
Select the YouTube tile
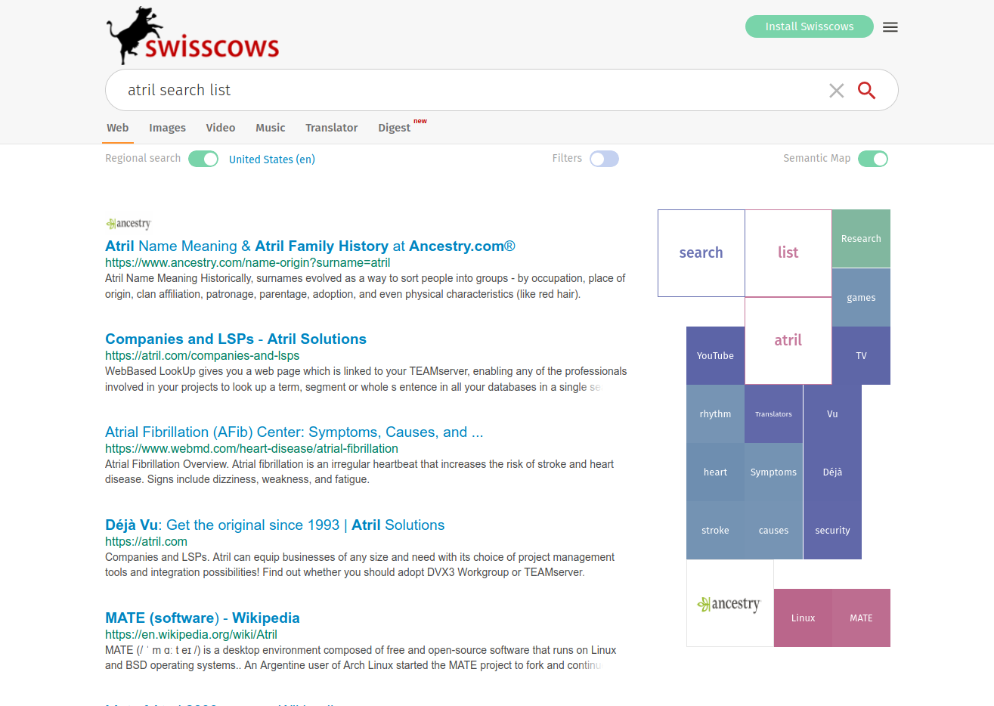pyautogui.click(x=715, y=356)
